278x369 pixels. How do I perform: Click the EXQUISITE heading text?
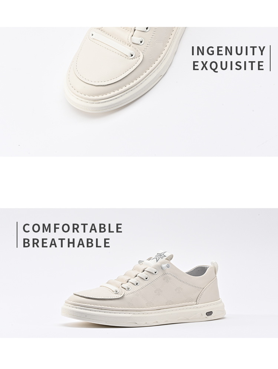(228, 66)
